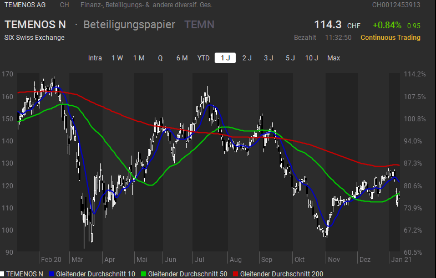Switch chart to 2 J range

click(247, 58)
